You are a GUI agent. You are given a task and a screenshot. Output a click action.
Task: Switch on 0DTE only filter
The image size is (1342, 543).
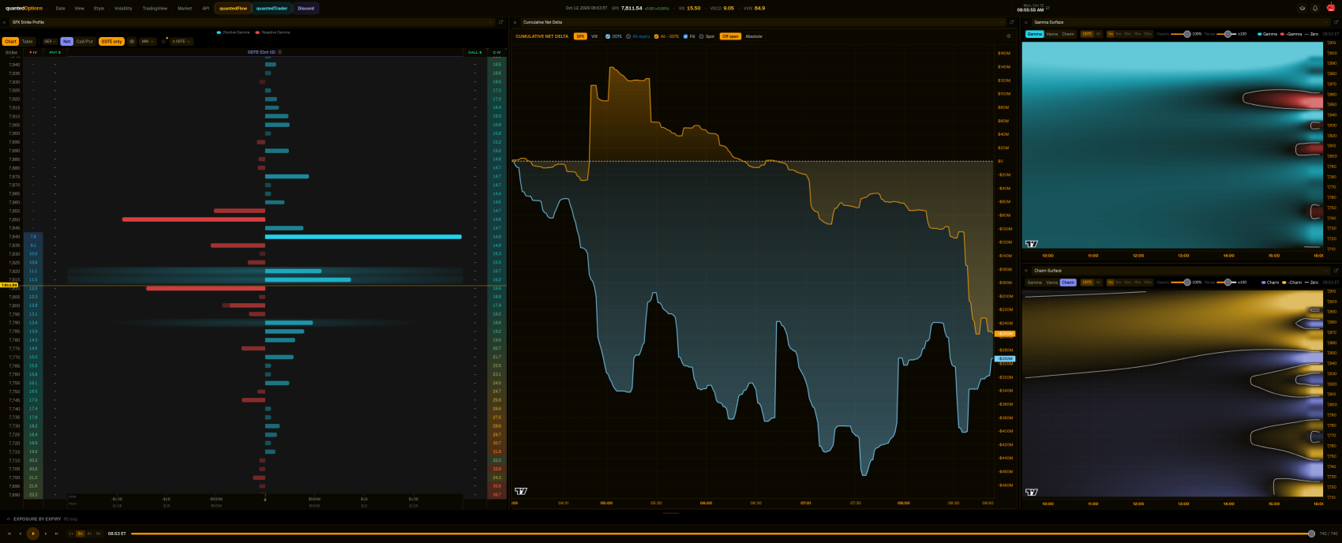(x=112, y=41)
